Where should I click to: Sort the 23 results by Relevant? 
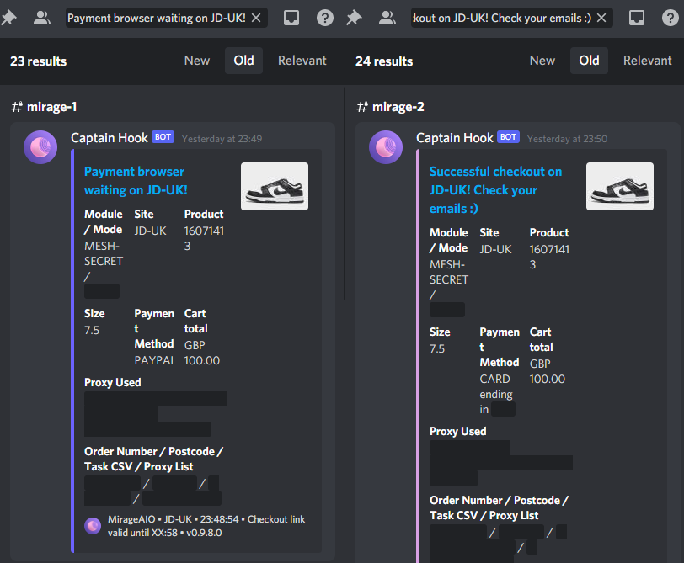(302, 61)
